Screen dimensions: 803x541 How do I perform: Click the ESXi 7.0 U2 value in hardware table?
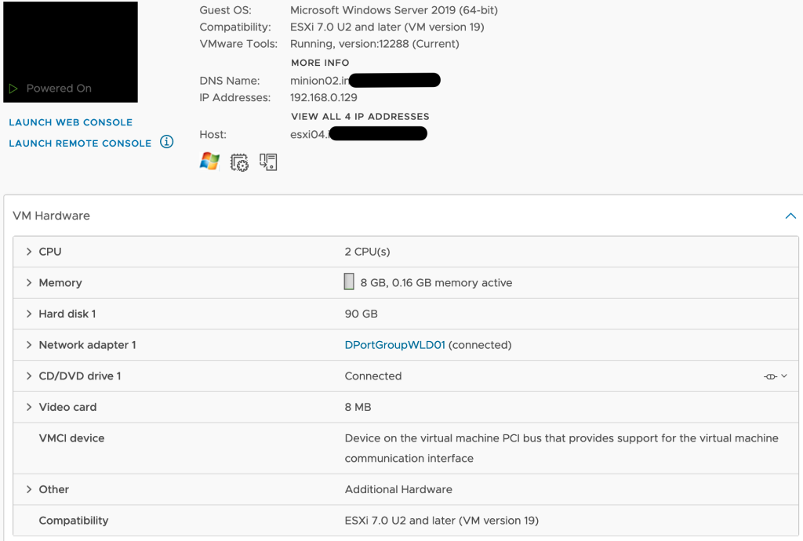441,521
